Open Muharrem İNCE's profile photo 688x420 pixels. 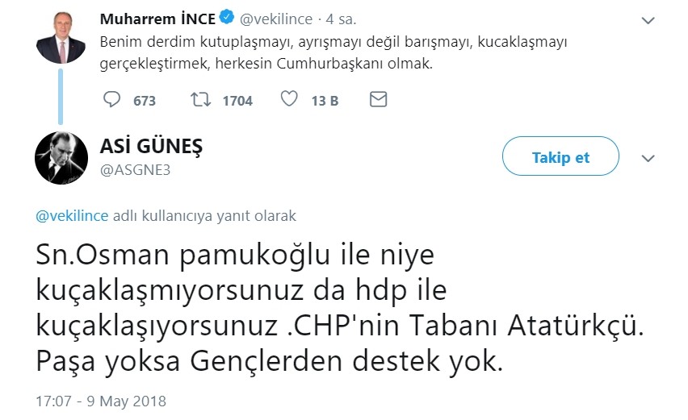[61, 36]
